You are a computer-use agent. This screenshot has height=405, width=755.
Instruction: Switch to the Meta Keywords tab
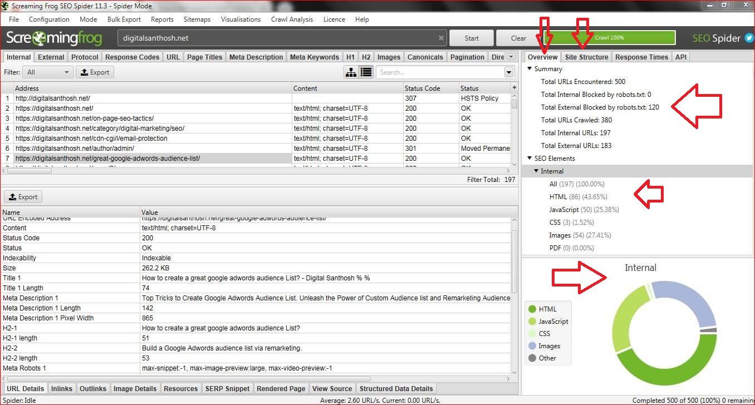[315, 57]
